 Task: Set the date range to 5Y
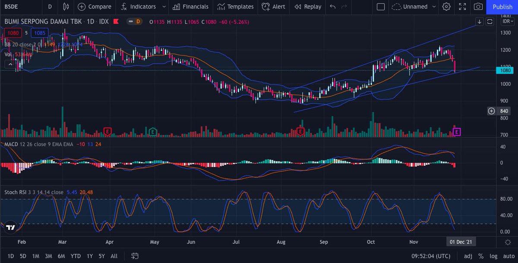coord(101,256)
